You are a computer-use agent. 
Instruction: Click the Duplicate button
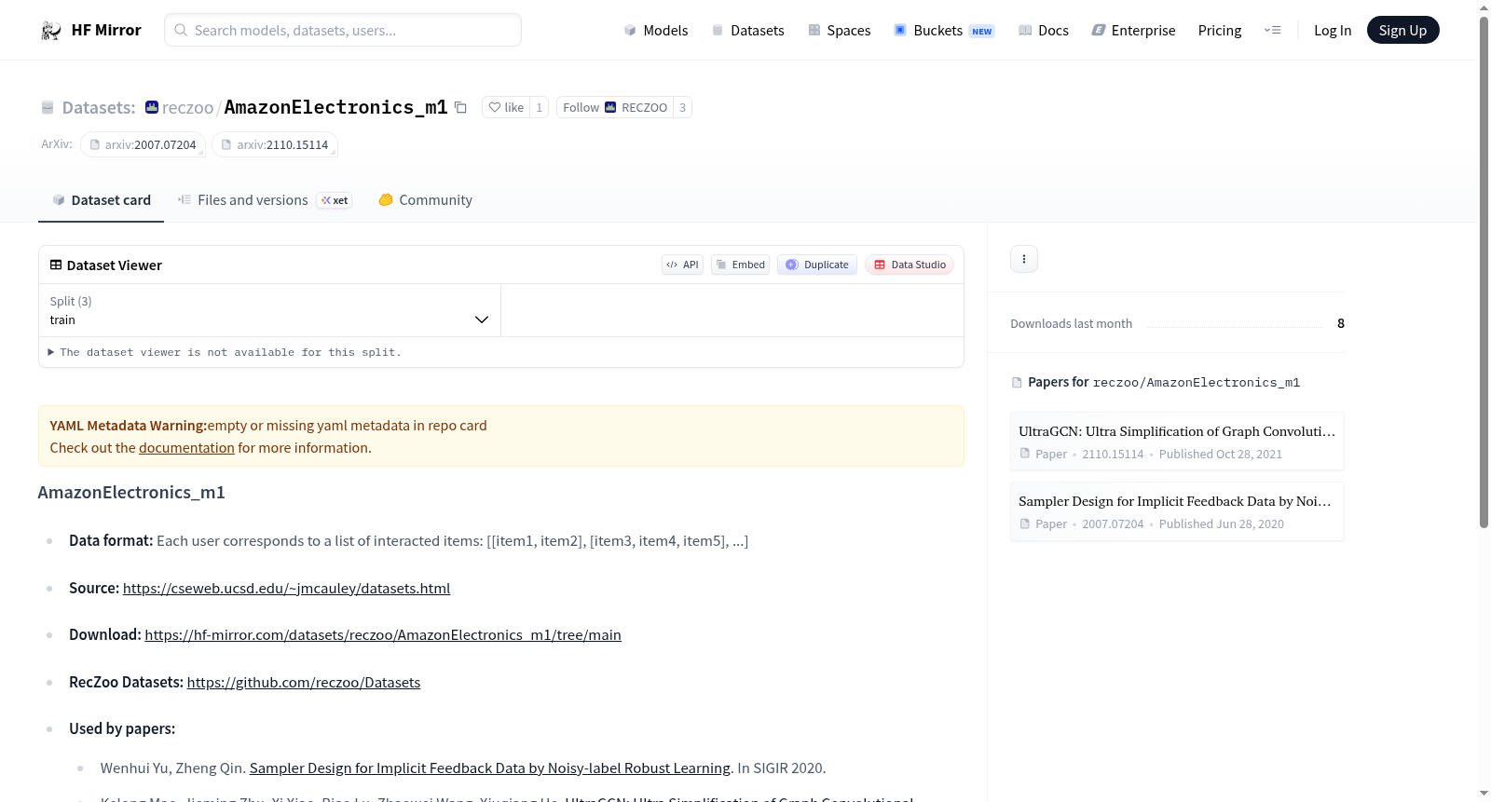coord(817,265)
